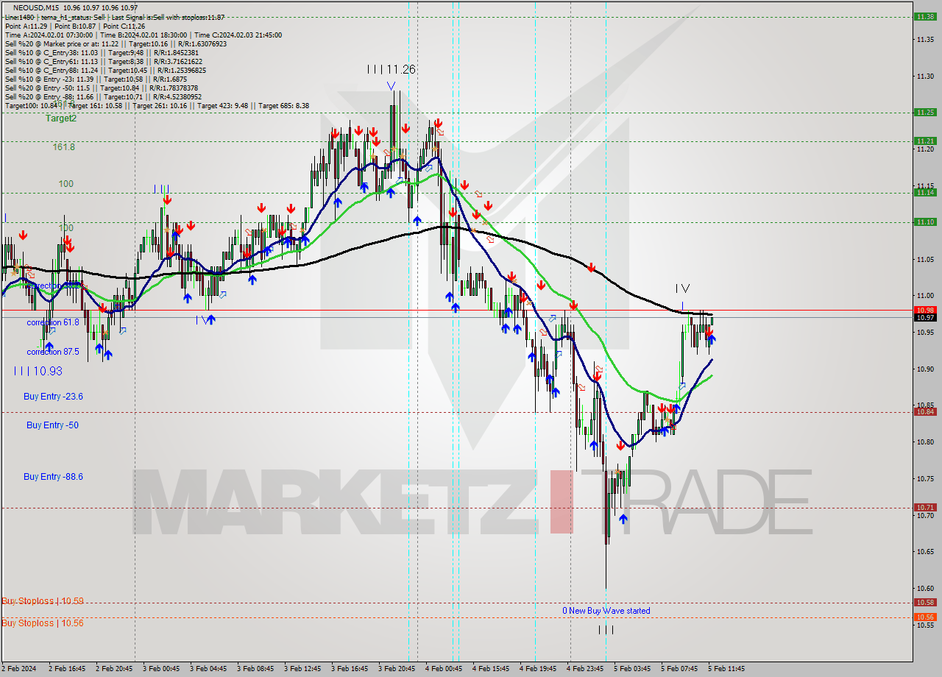Click the green 11.10 price tag

pos(924,221)
